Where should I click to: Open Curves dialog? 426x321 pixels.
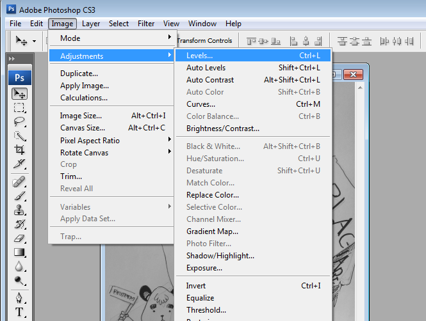253,104
